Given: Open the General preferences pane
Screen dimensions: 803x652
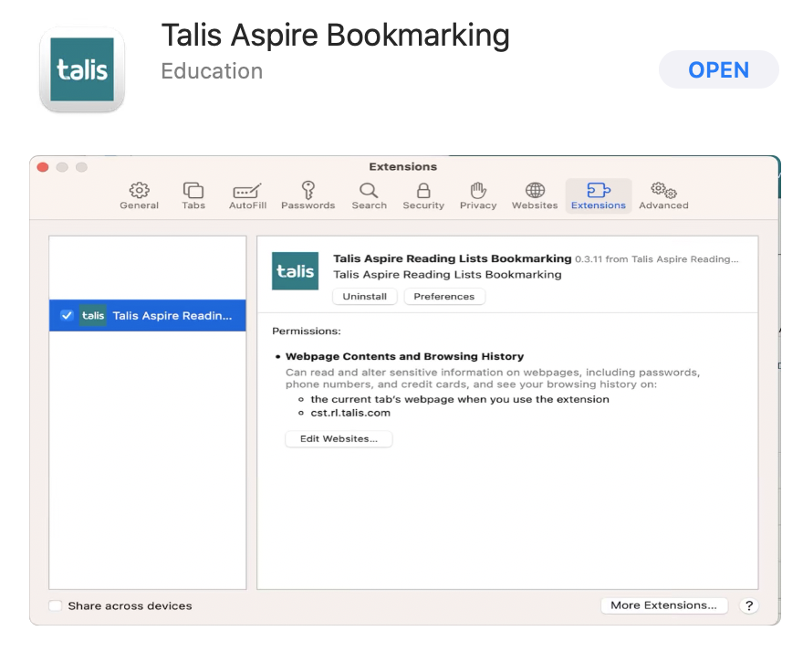Looking at the screenshot, I should coord(139,192).
